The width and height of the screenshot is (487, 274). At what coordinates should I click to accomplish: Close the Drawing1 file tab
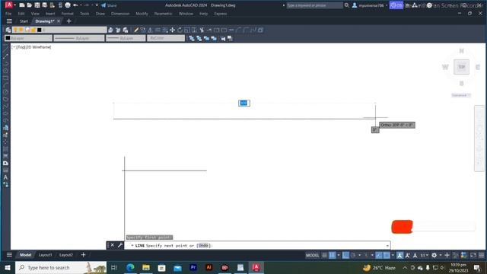pyautogui.click(x=59, y=21)
